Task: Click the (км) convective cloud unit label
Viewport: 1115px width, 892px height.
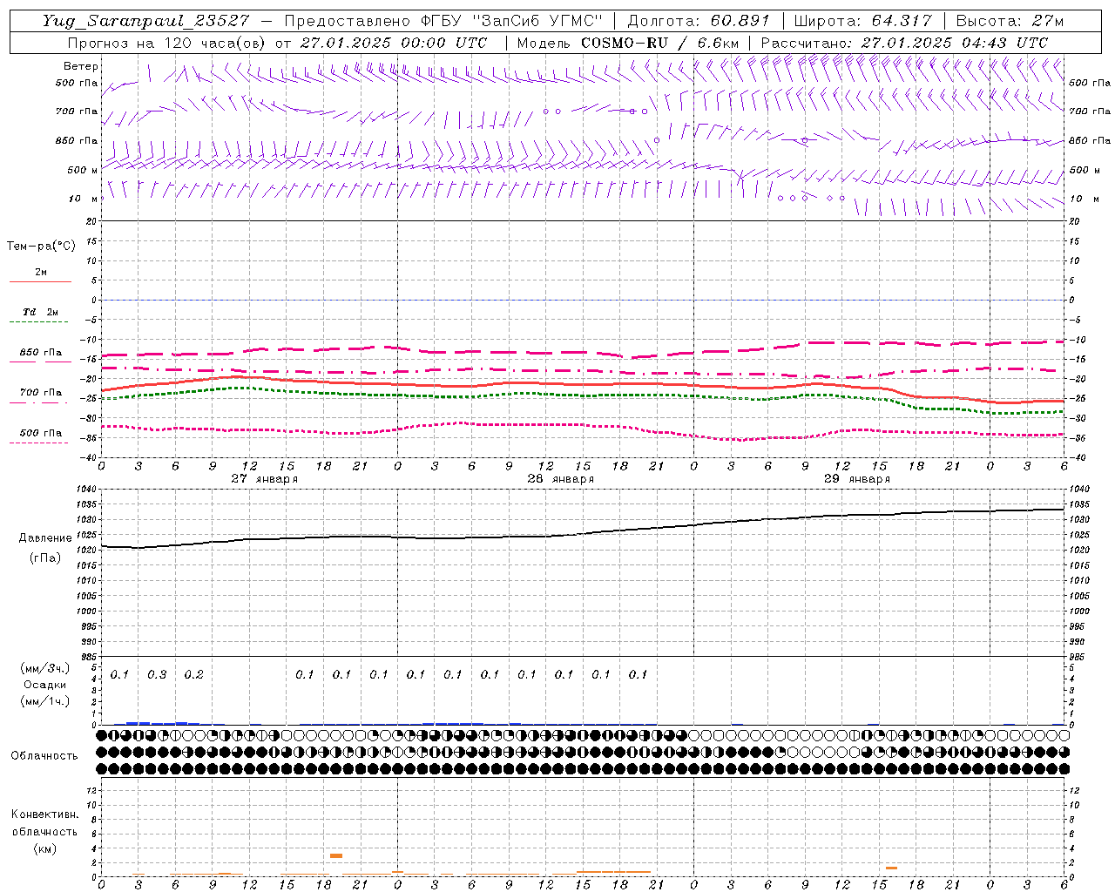Action: tap(45, 848)
